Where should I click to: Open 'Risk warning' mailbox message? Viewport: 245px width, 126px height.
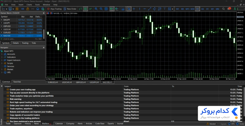tap(16, 99)
